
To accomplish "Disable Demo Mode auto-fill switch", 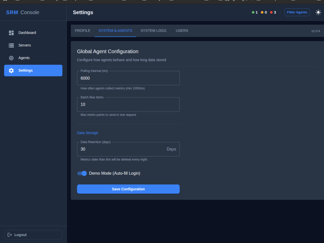I will pos(82,173).
